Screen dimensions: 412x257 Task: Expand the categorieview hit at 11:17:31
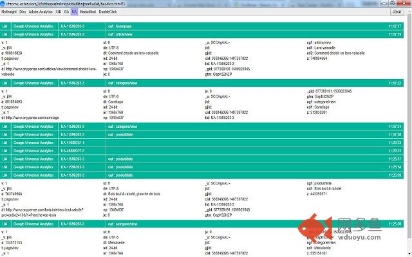tap(201, 127)
